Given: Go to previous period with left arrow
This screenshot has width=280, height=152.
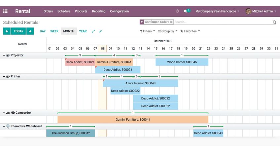Looking at the screenshot, I should click(7, 31).
